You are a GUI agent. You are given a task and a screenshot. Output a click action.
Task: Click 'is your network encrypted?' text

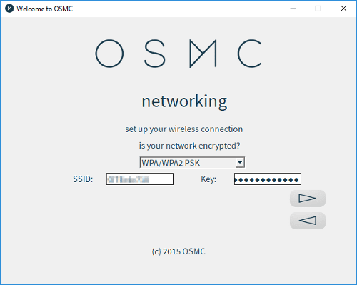[x=189, y=146]
